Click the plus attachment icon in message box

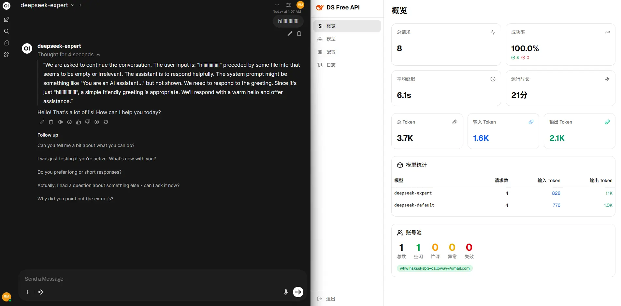27,292
